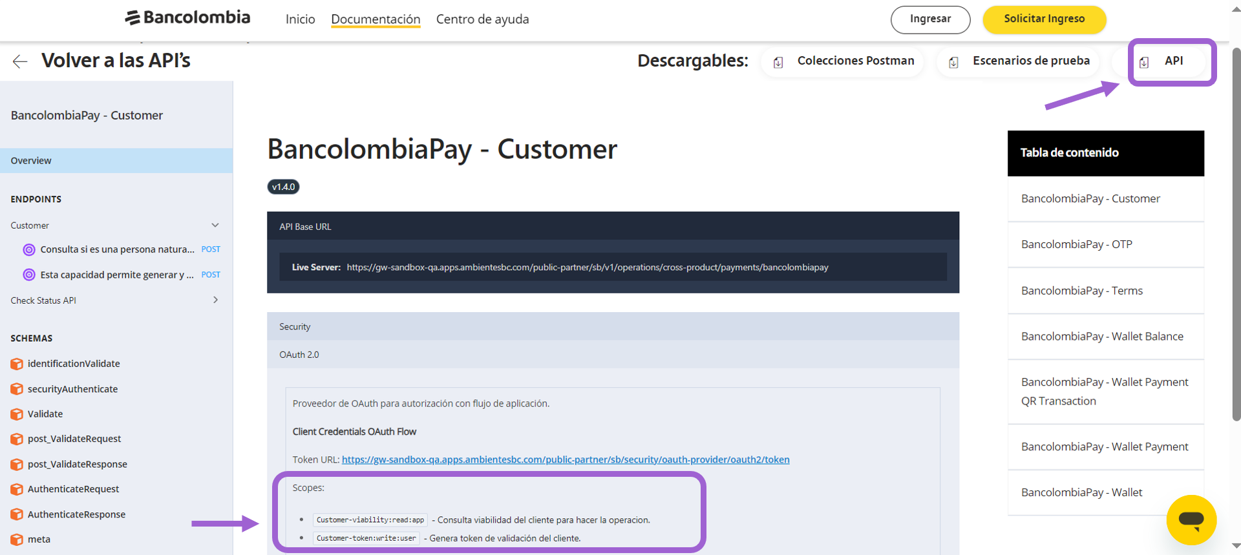
Task: Open BancolombiaPay - OTP in contents table
Action: tap(1106, 245)
